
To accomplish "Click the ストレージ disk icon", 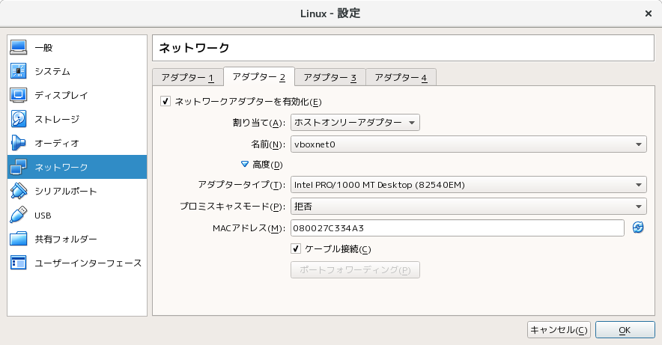I will (19, 119).
